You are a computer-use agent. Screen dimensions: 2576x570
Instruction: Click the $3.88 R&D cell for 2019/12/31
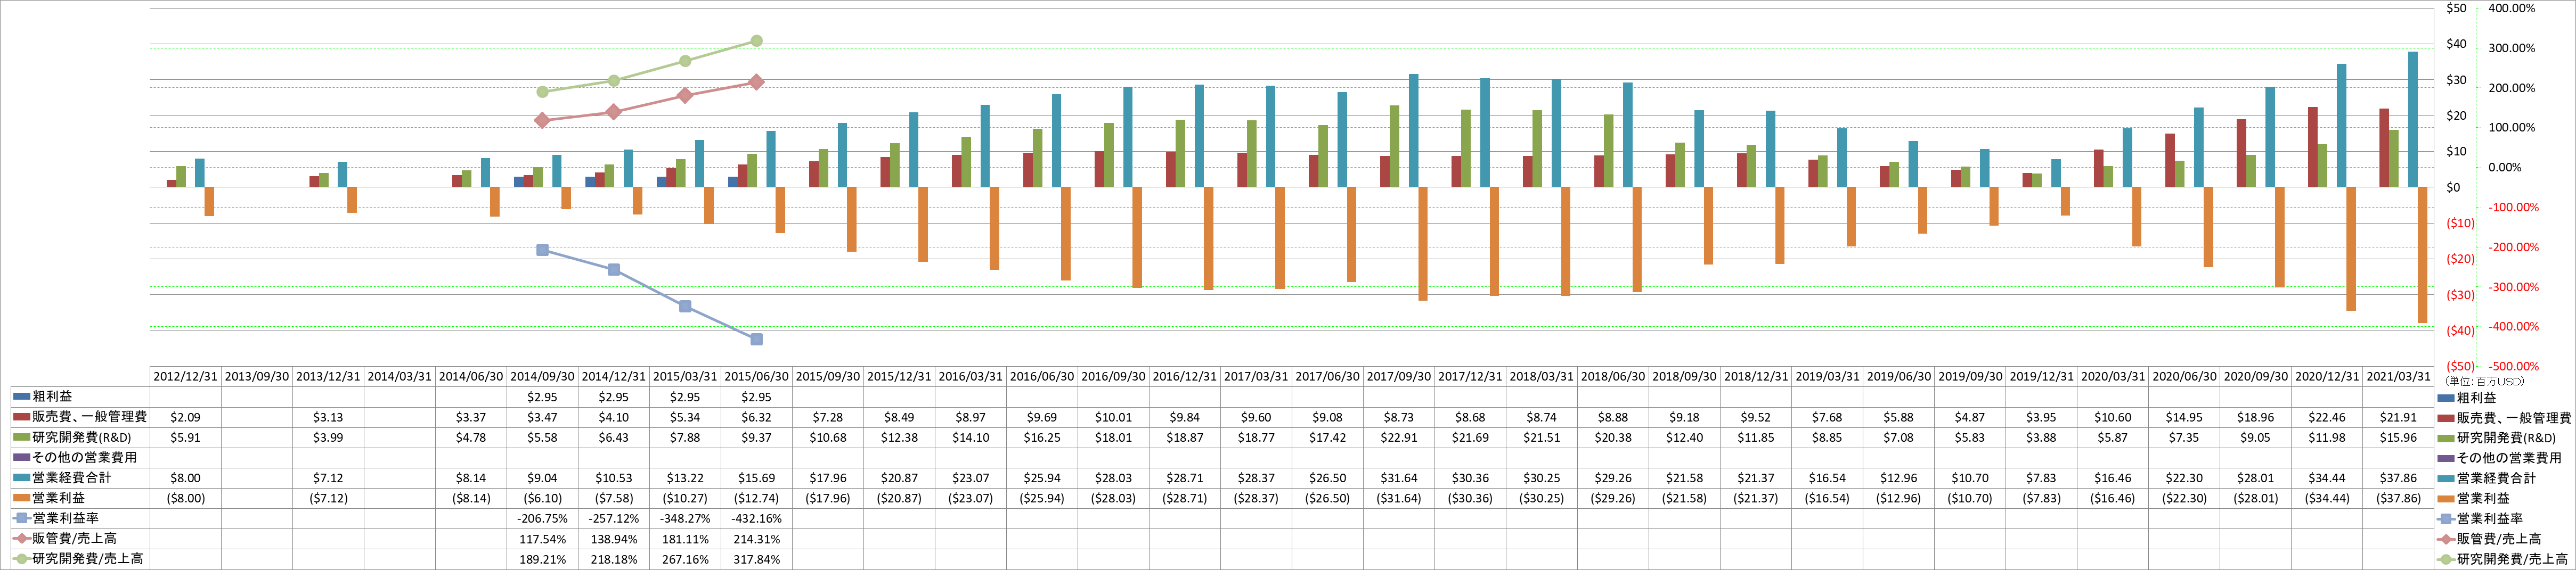(2041, 437)
